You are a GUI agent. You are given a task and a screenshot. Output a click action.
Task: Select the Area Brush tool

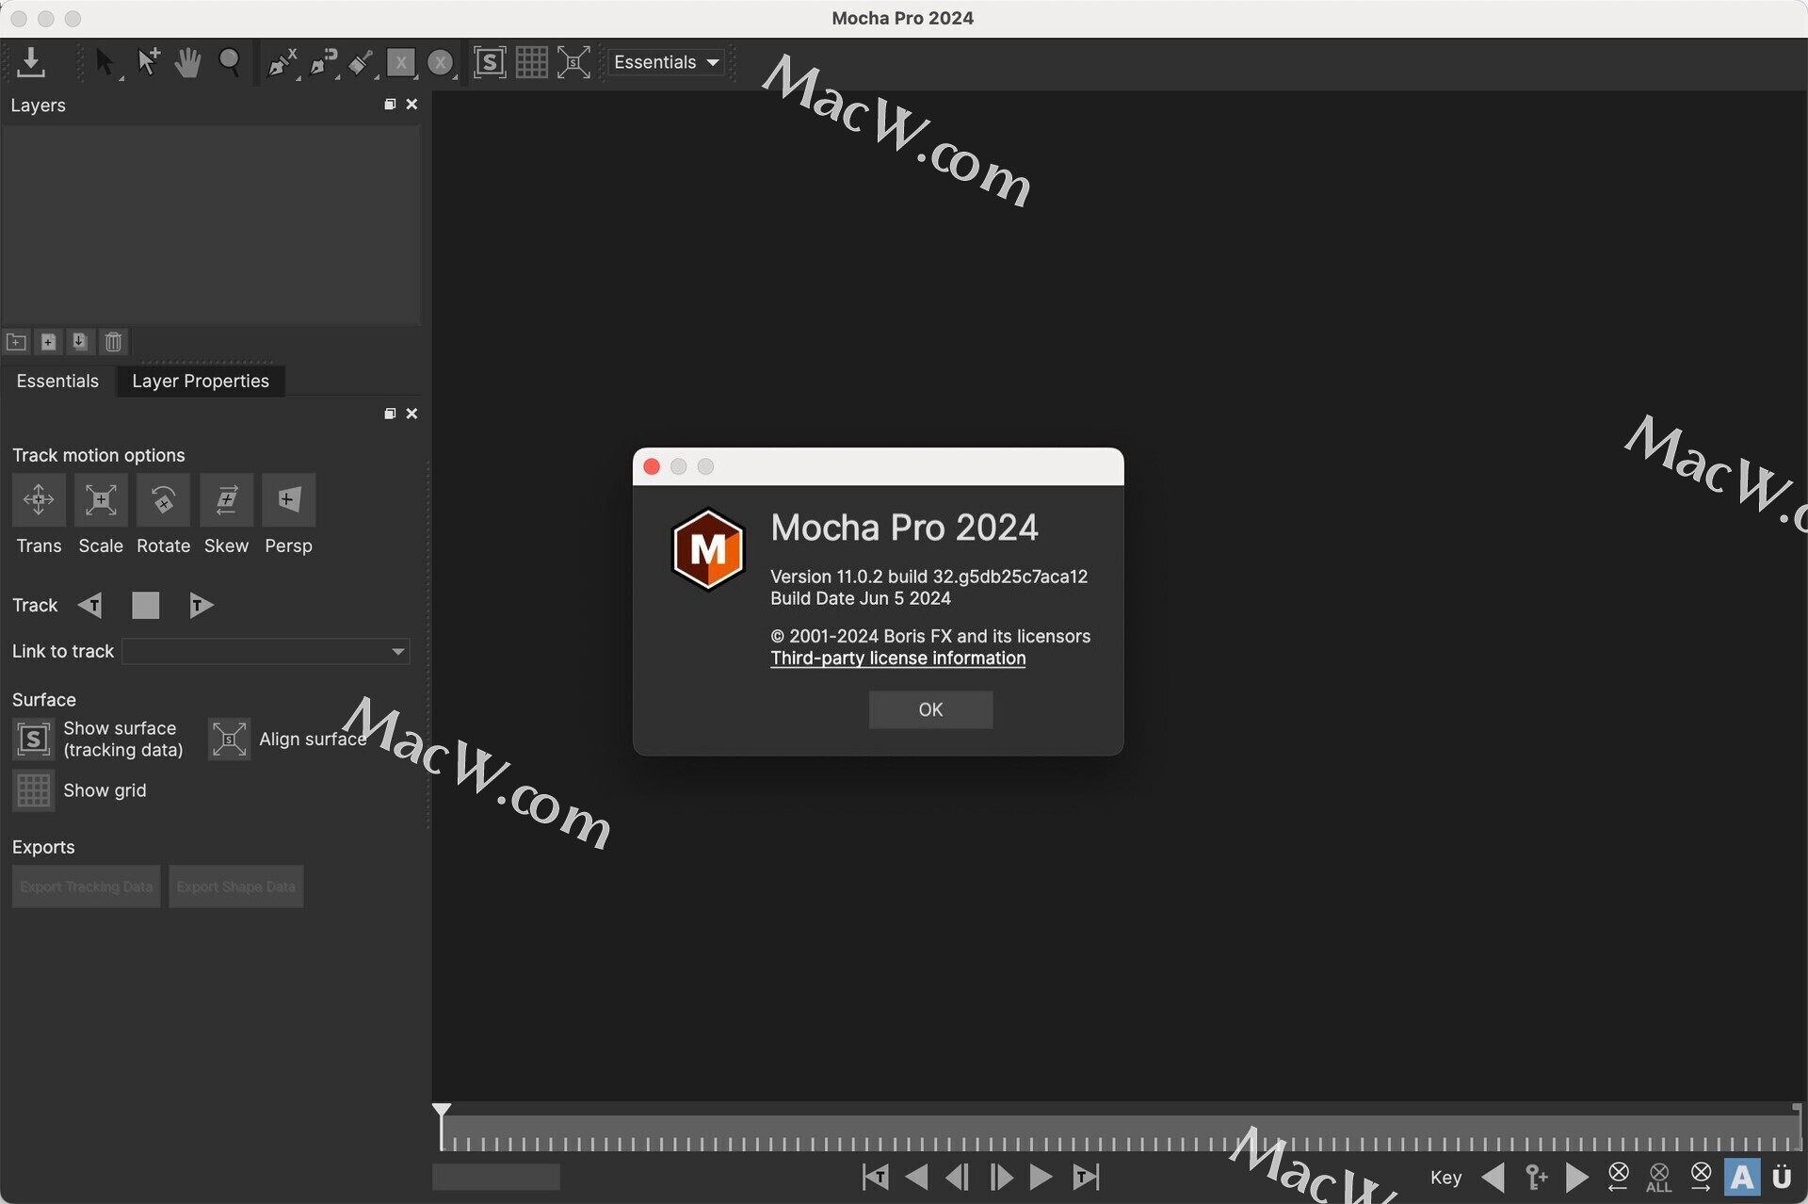click(360, 63)
